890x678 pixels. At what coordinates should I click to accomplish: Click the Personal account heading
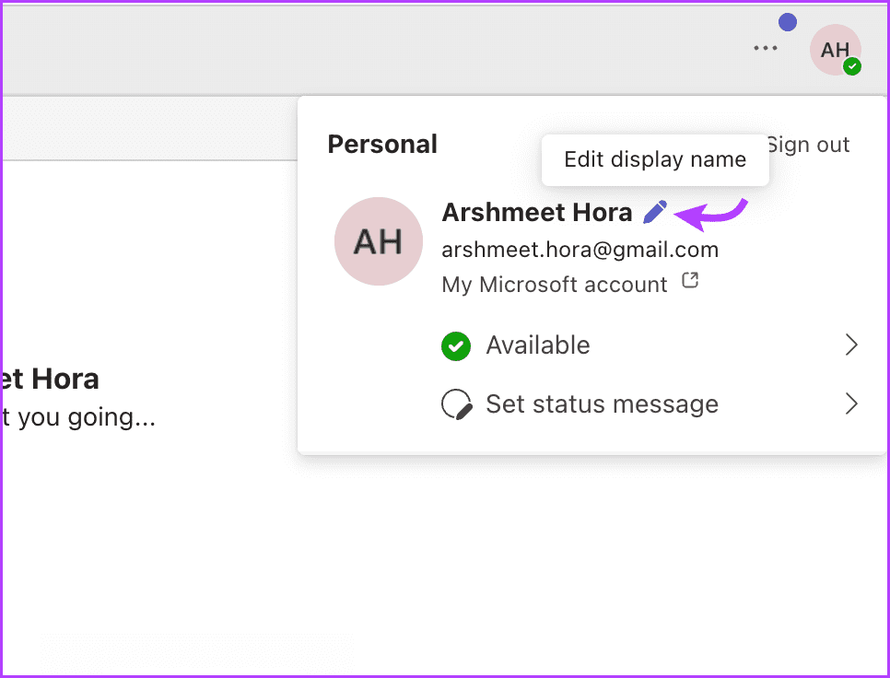pyautogui.click(x=382, y=145)
